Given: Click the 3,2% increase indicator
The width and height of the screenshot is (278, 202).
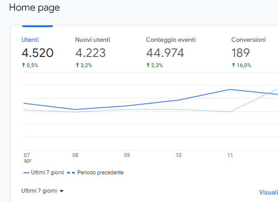Looking at the screenshot, I should pos(84,65).
